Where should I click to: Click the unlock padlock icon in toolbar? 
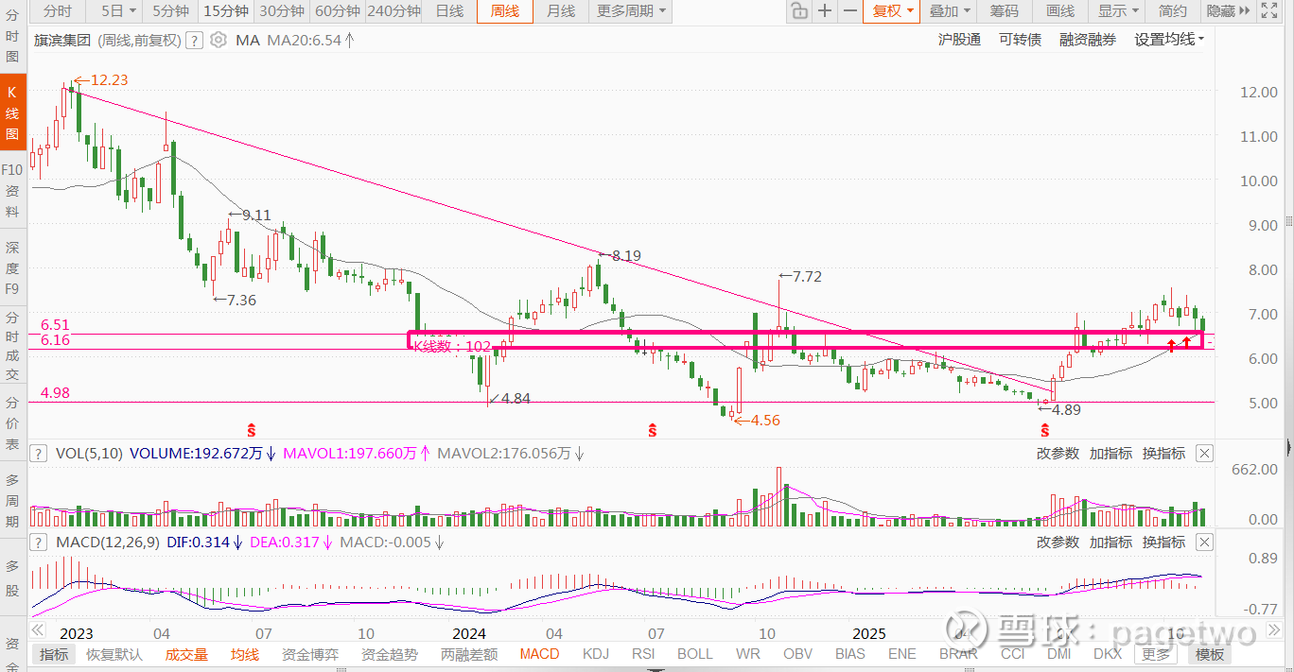click(x=799, y=11)
